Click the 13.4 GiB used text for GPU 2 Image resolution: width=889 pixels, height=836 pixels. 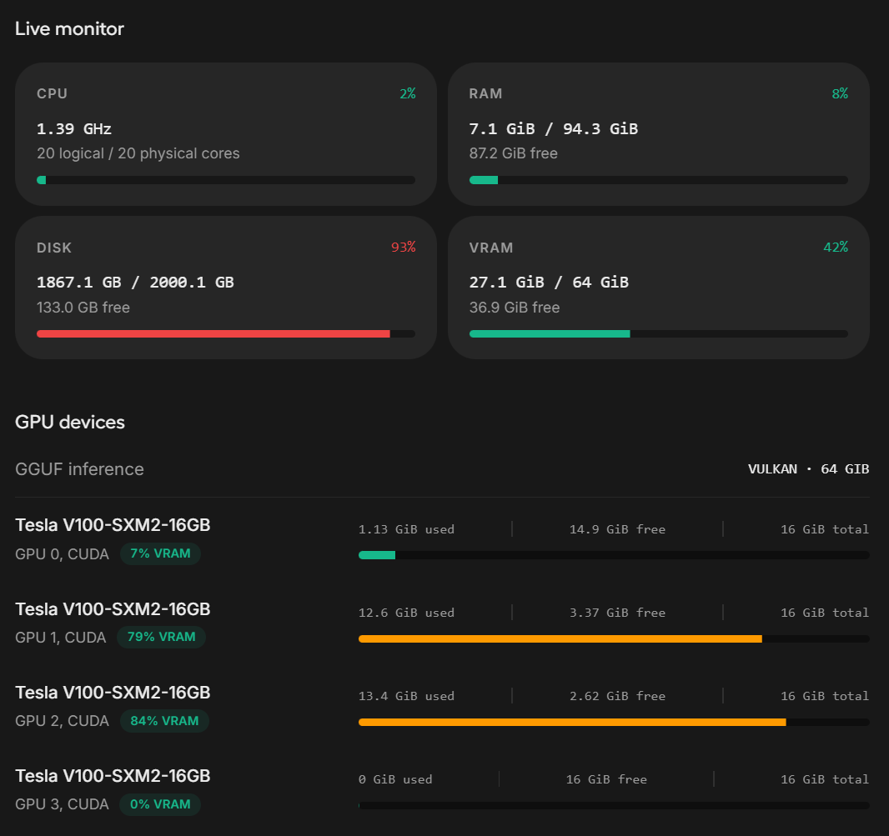click(x=406, y=696)
